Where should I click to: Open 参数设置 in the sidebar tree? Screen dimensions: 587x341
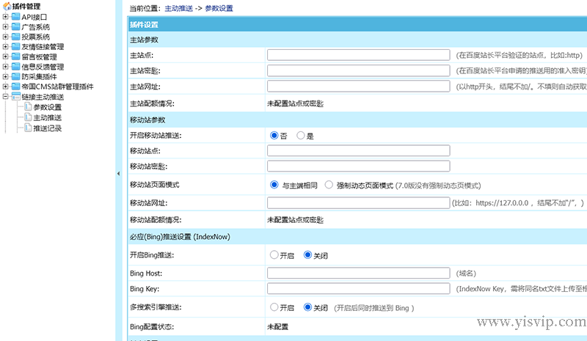[x=48, y=107]
